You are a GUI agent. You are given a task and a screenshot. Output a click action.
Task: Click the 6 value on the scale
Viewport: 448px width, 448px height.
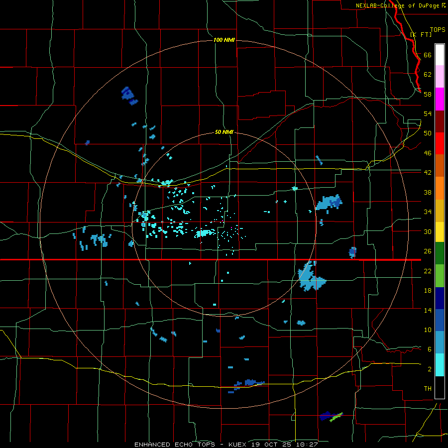coord(430,349)
